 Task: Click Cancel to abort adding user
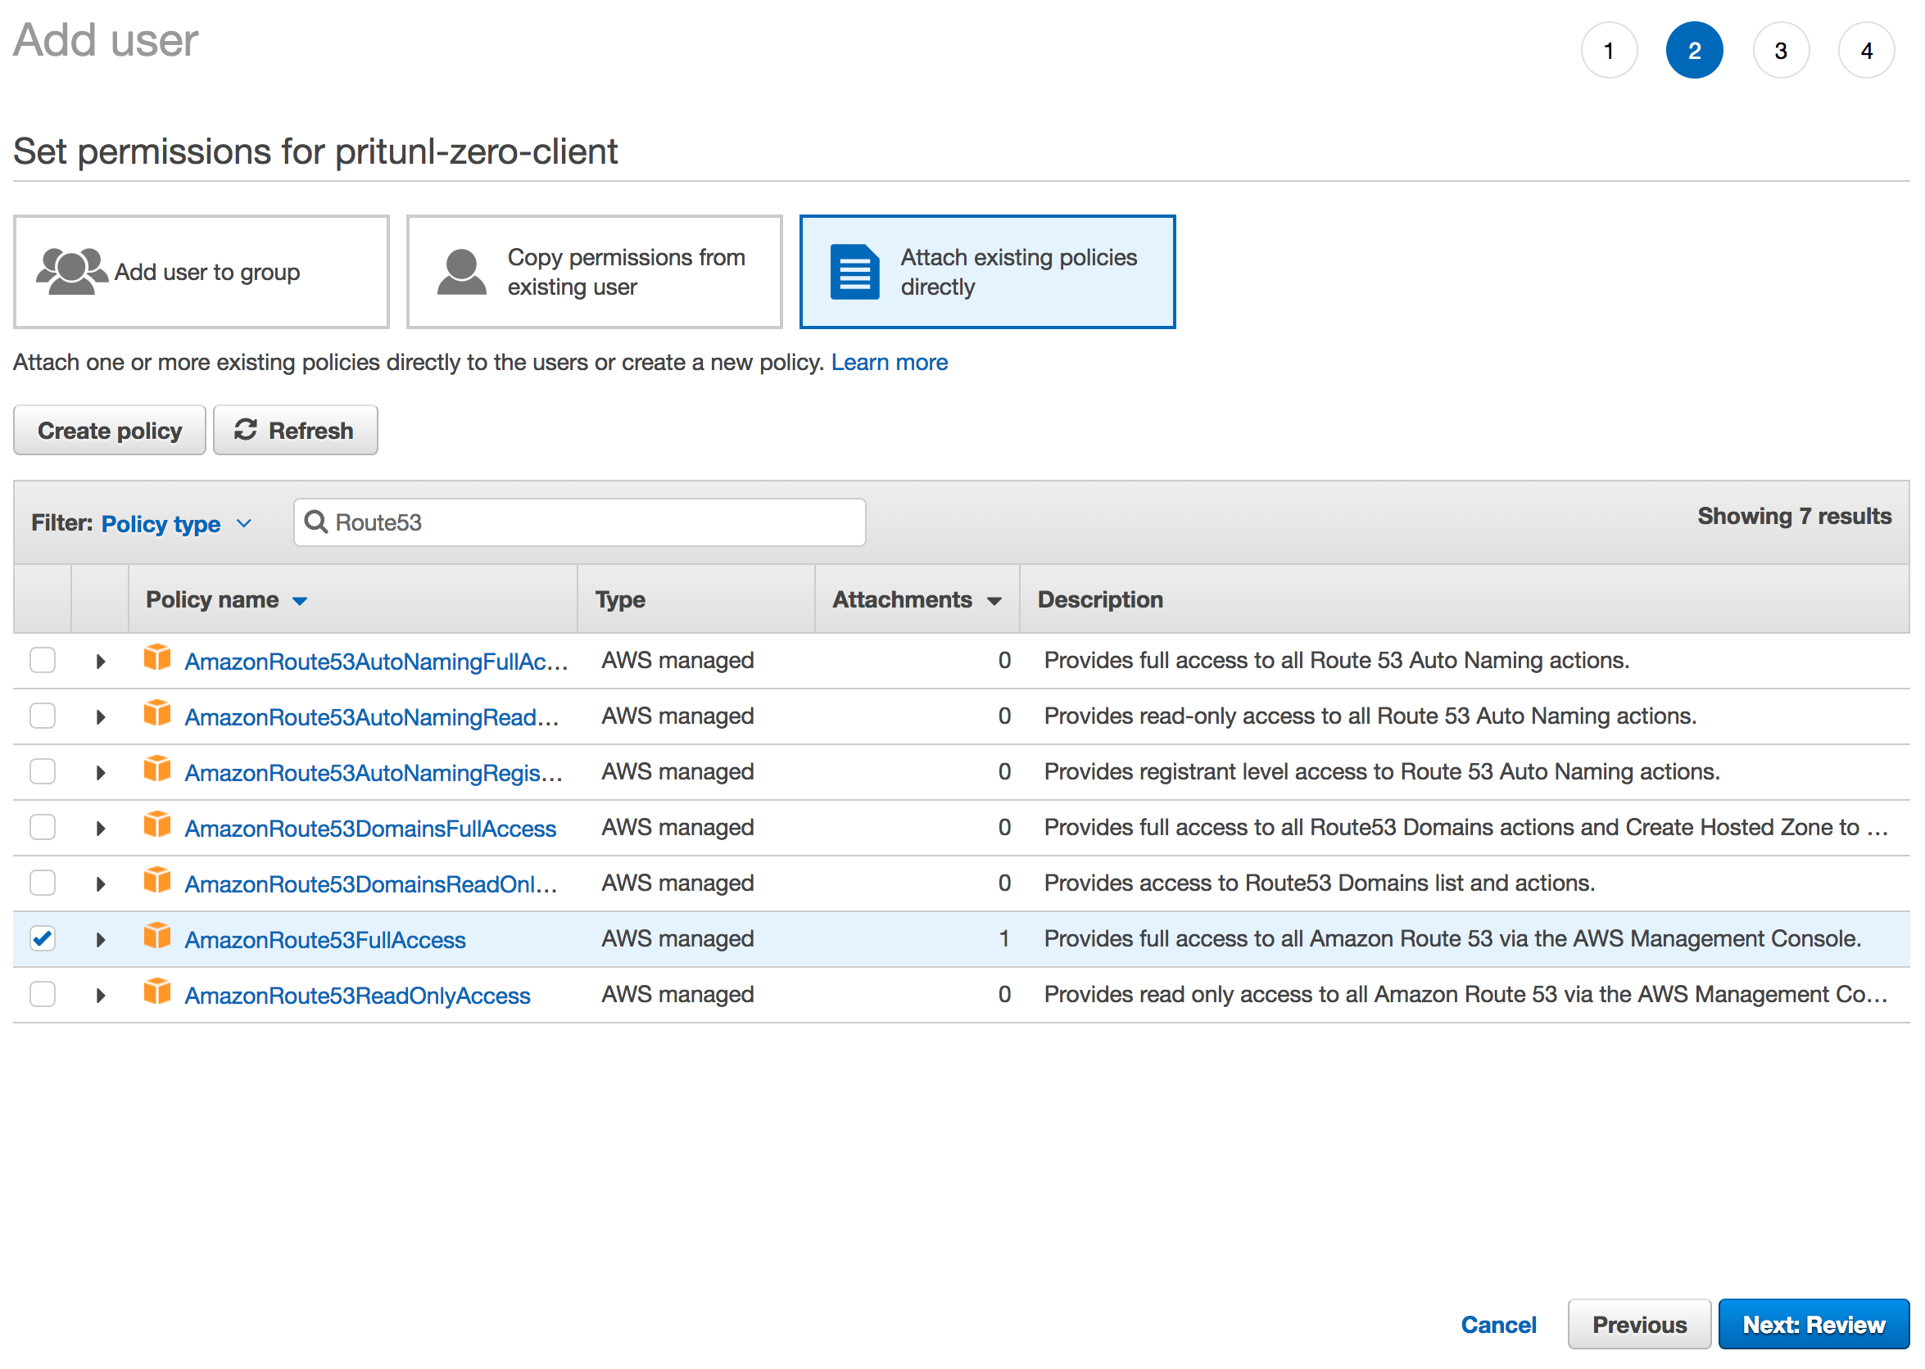pos(1498,1324)
